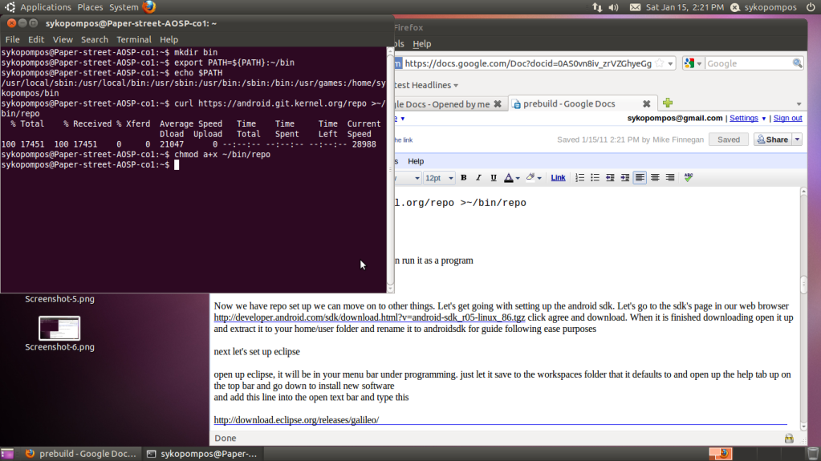
Task: Open the Share options dropdown arrow
Action: click(797, 140)
